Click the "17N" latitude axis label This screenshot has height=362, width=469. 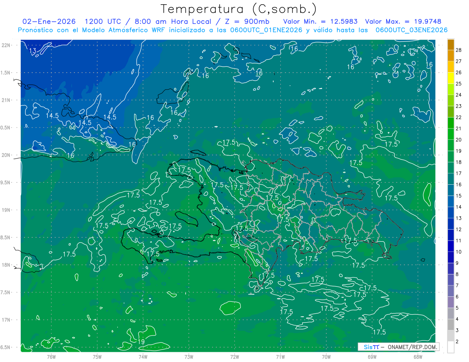coord(7,320)
